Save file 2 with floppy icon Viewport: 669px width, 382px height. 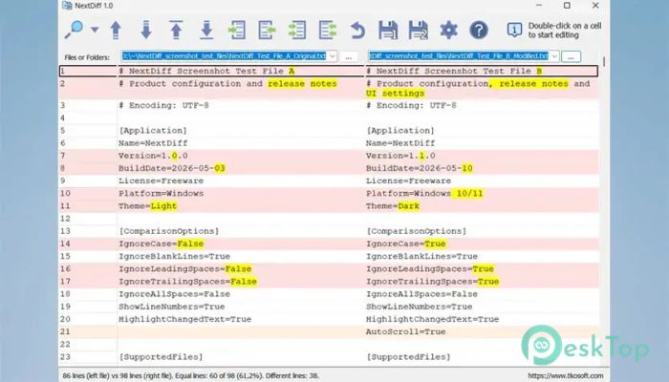(x=419, y=31)
